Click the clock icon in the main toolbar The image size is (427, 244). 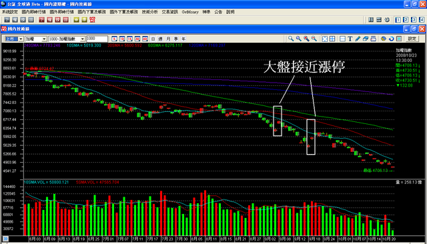point(387,20)
